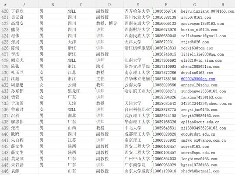Select the cell 西南交通大学
Image resolution: width=235 pixels, height=175 pixels.
137,23
